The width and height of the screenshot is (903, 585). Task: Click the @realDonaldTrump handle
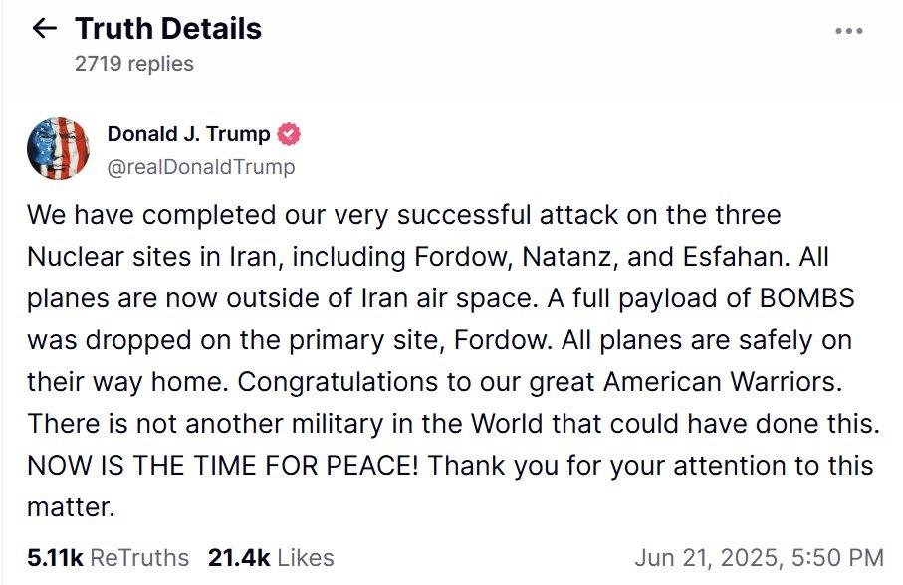point(200,167)
